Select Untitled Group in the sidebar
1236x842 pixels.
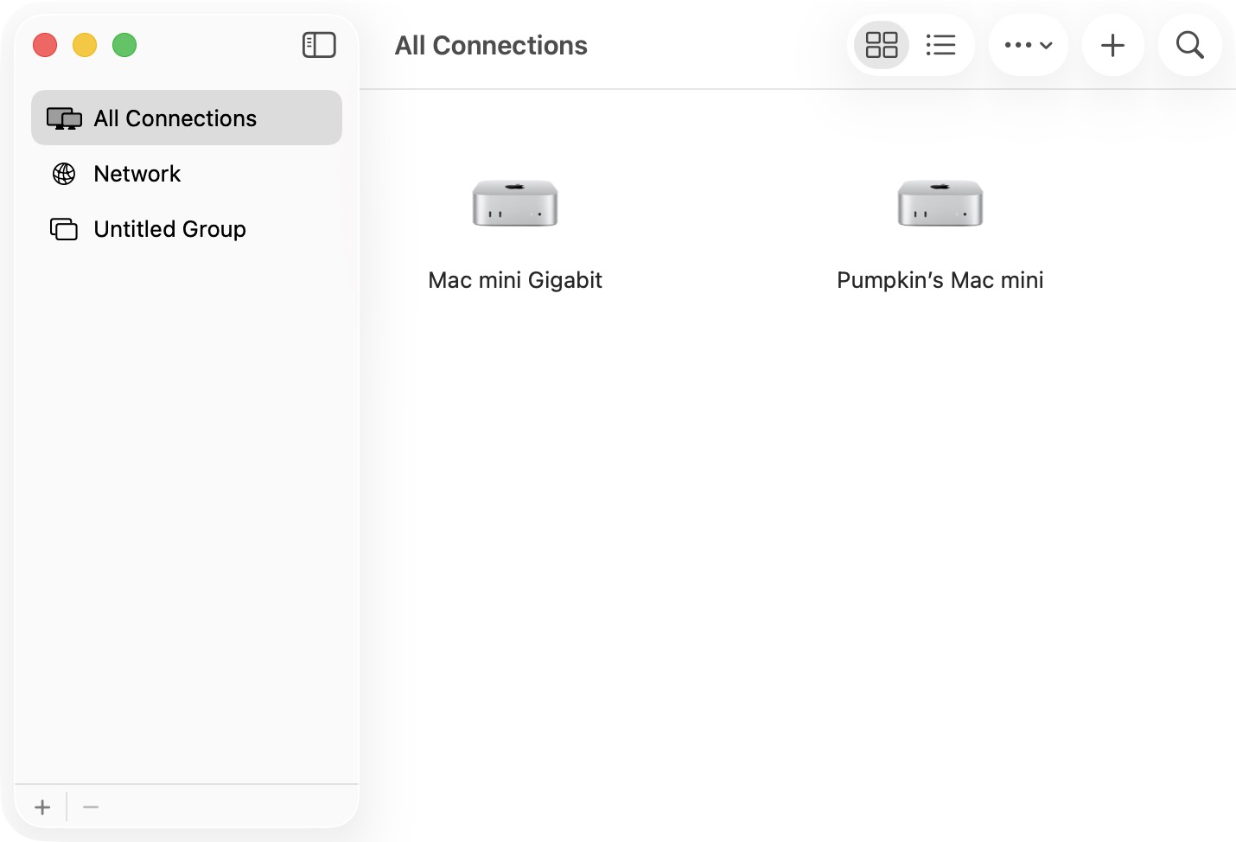pos(169,229)
